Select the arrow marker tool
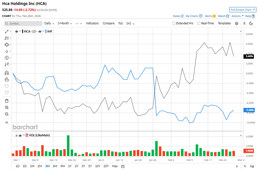 (7, 51)
